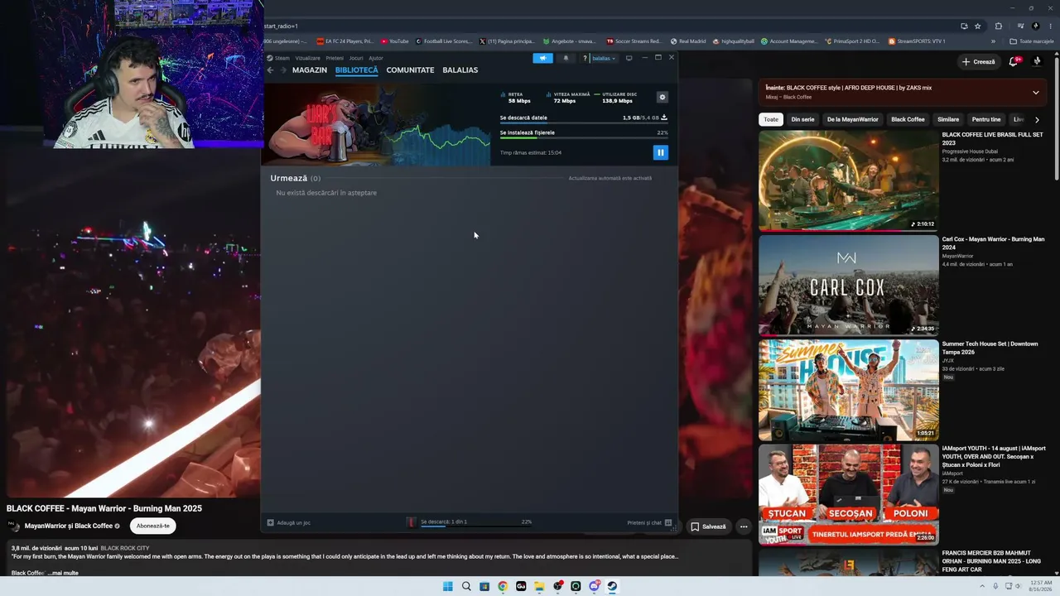Click the Steam help question mark

click(585, 58)
